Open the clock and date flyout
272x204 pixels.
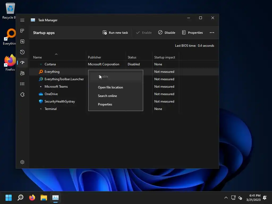(x=253, y=198)
